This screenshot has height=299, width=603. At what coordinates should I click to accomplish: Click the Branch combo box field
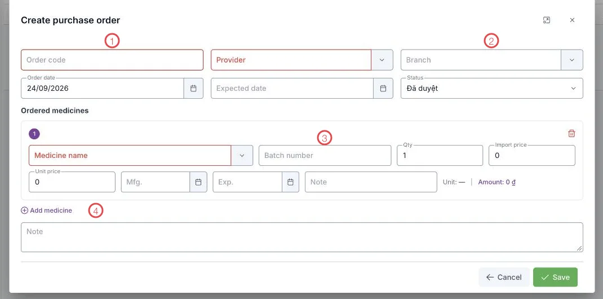(x=481, y=60)
